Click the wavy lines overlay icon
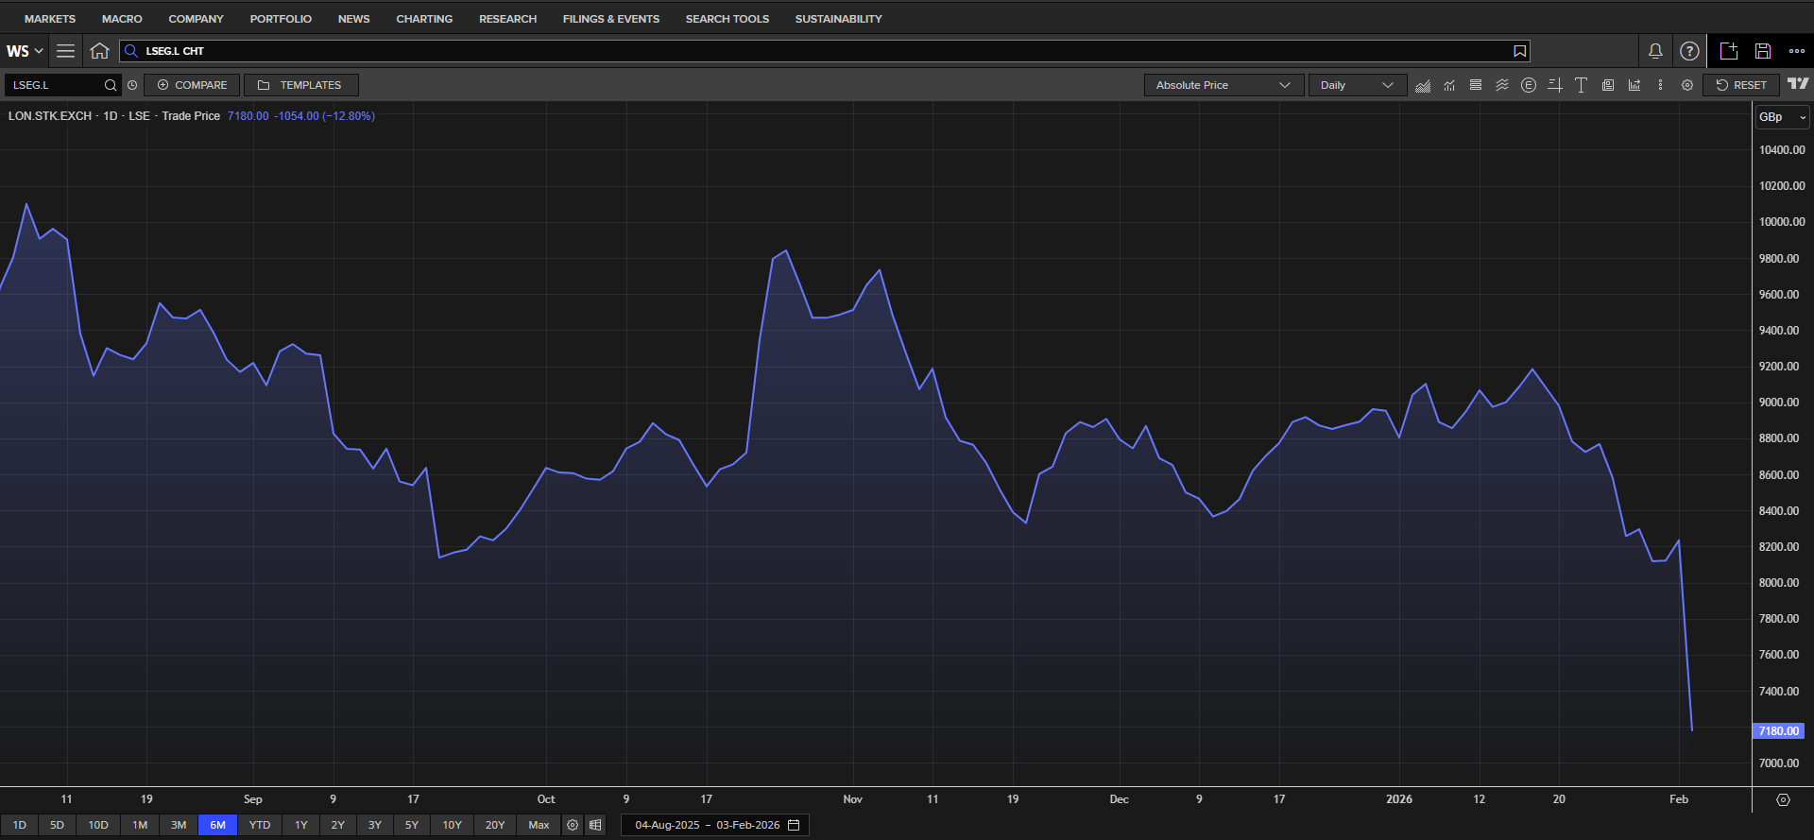This screenshot has width=1814, height=840. coord(1502,85)
